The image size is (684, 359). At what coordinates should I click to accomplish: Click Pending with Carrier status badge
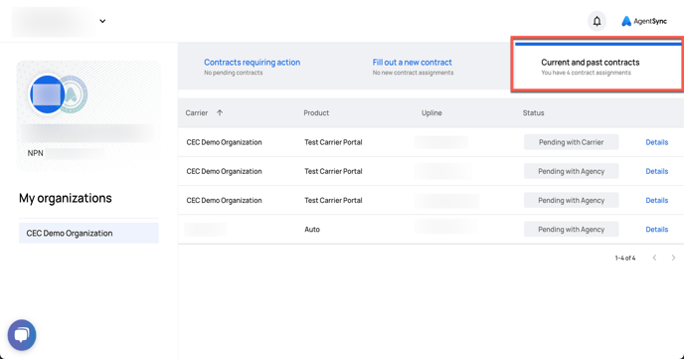[x=571, y=142]
